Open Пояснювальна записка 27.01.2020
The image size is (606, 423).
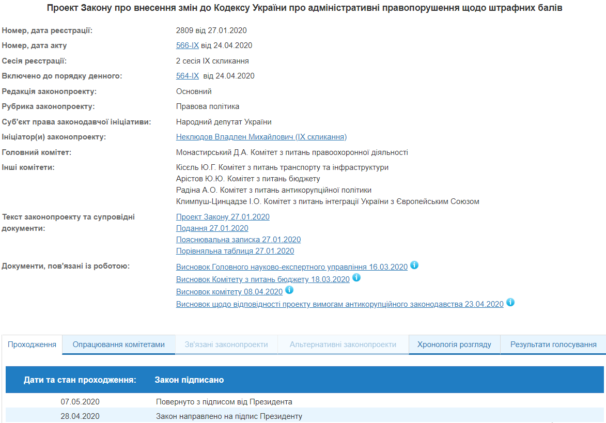pyautogui.click(x=238, y=240)
